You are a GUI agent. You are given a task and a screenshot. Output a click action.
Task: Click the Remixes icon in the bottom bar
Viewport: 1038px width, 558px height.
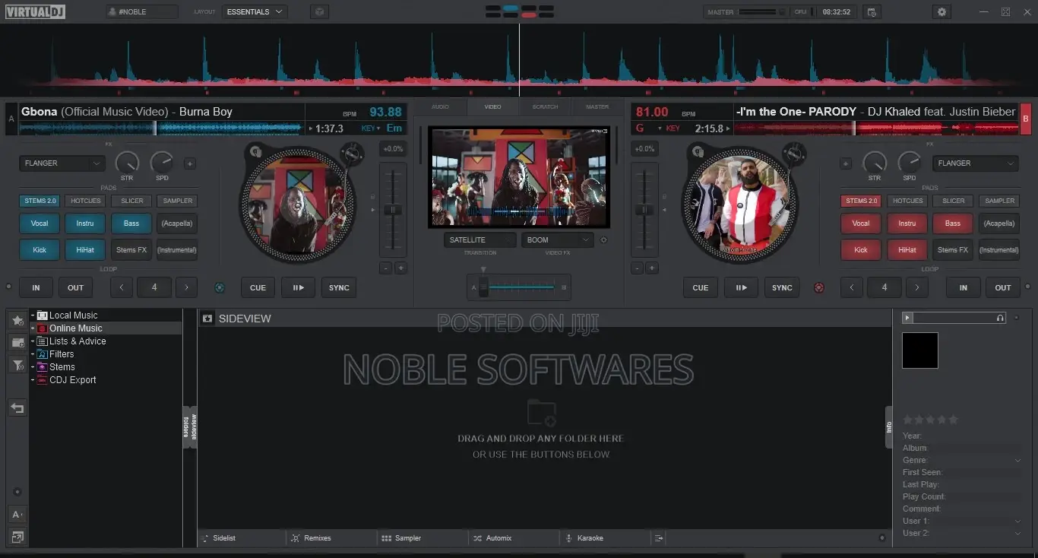pyautogui.click(x=296, y=538)
